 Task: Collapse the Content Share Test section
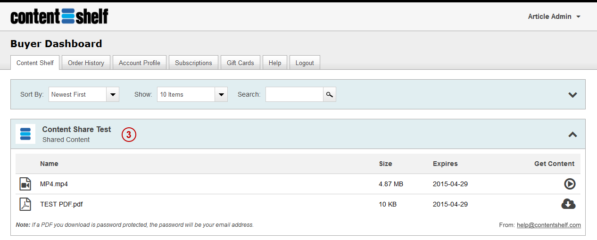tap(572, 134)
